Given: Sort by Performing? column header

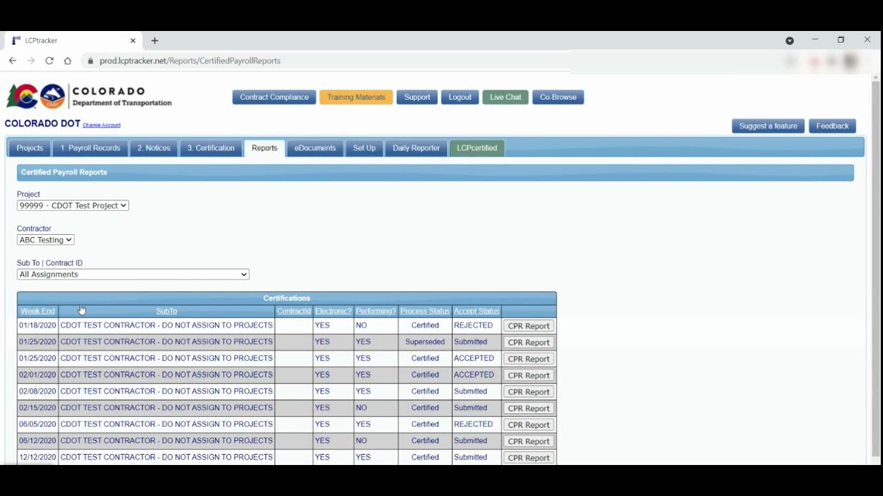Looking at the screenshot, I should (375, 311).
